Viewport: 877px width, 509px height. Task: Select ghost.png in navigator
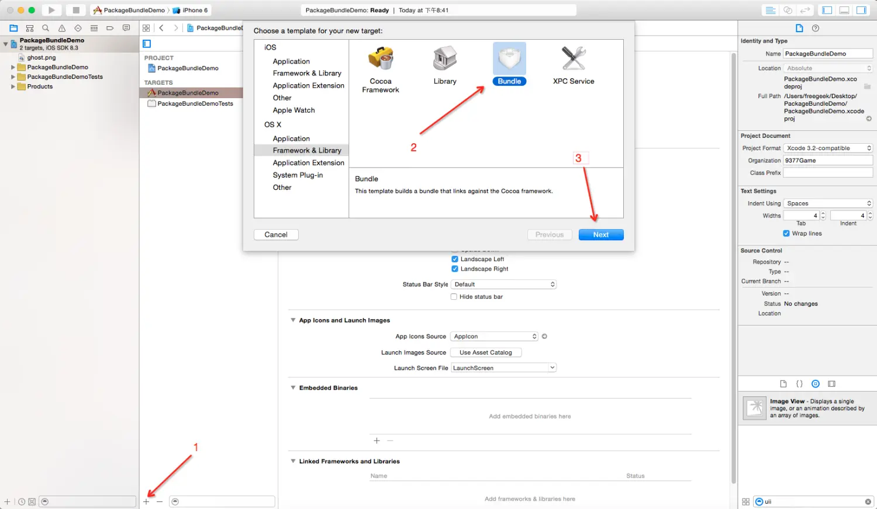pos(41,57)
